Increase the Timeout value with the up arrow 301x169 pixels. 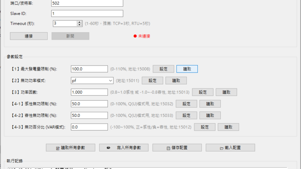tap(79, 22)
